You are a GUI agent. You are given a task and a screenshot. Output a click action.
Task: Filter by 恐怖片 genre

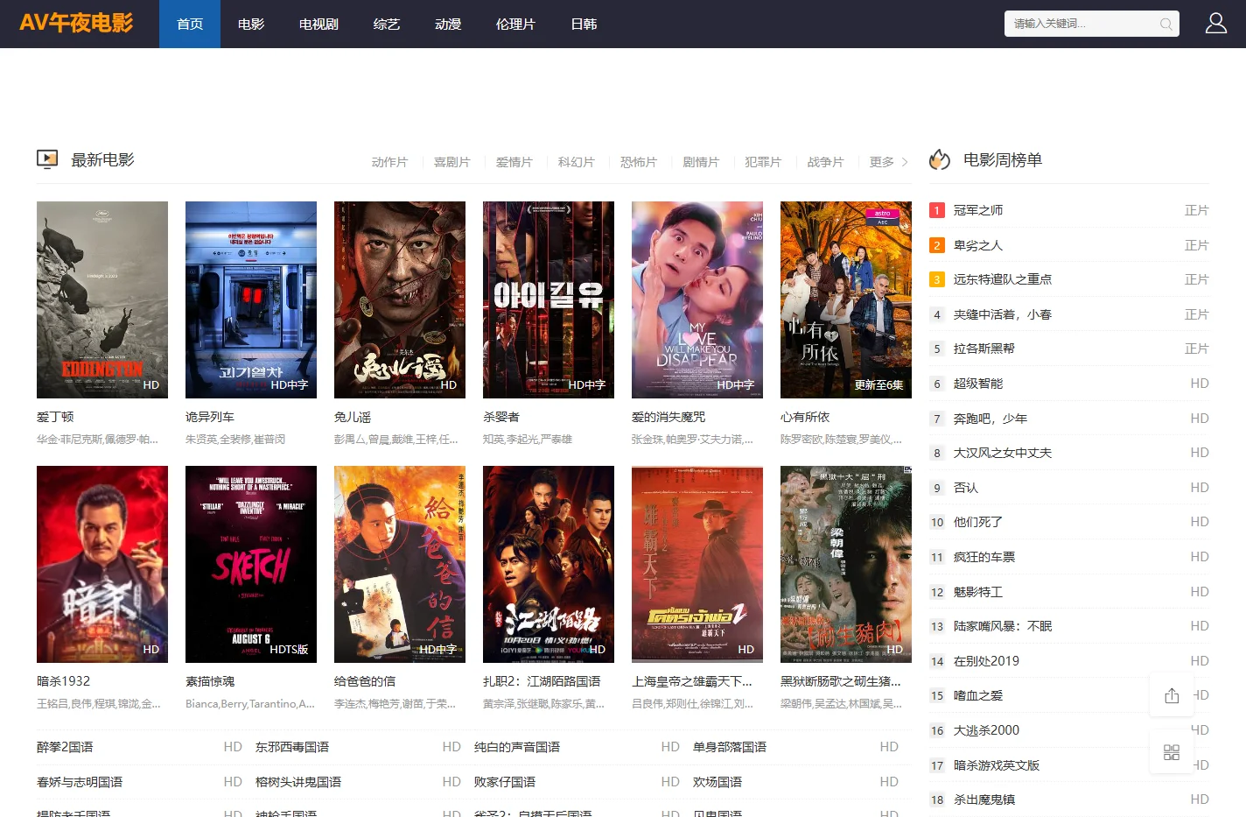pyautogui.click(x=638, y=162)
